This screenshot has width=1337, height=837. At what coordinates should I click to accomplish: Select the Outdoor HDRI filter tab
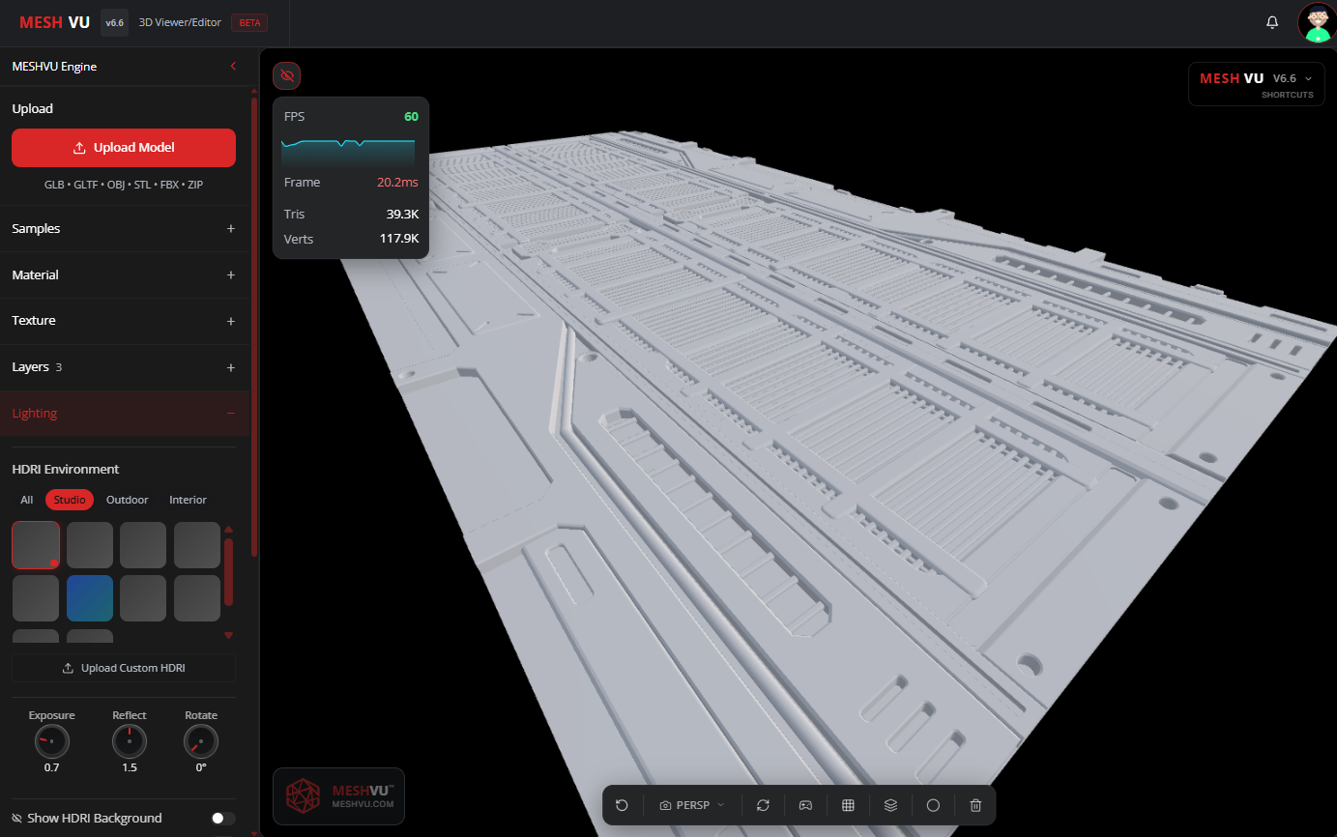(128, 500)
